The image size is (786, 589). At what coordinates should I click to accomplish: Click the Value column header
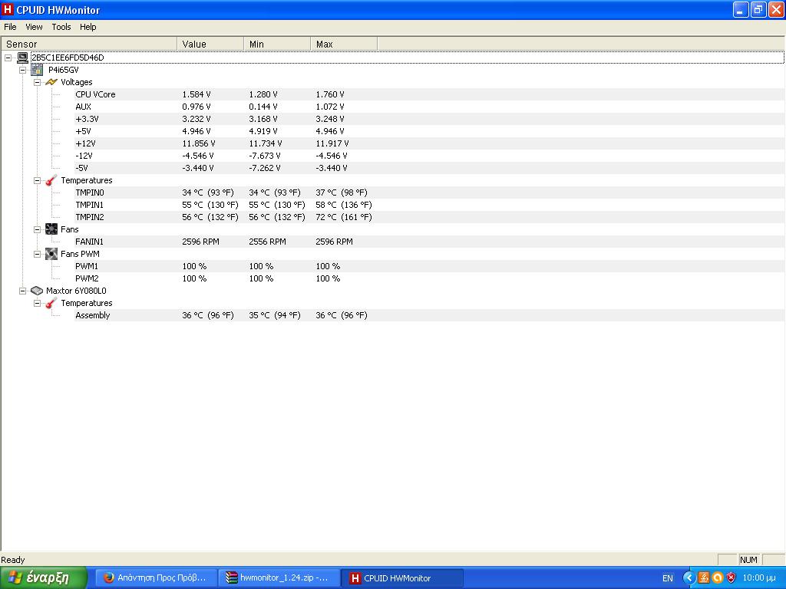(x=210, y=44)
